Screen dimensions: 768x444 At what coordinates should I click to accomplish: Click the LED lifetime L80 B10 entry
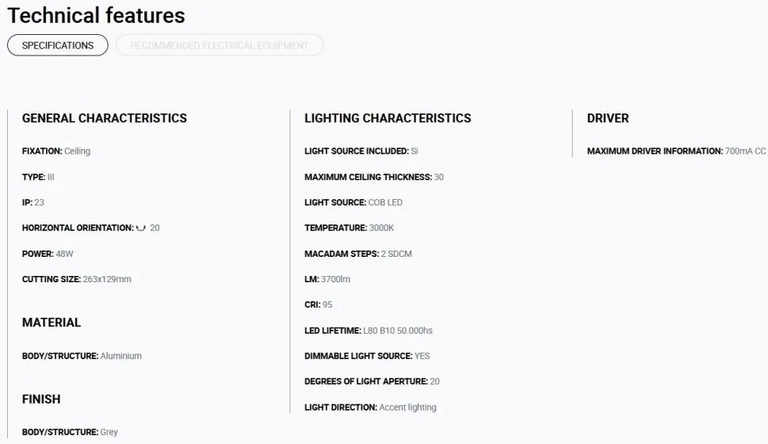click(x=369, y=331)
